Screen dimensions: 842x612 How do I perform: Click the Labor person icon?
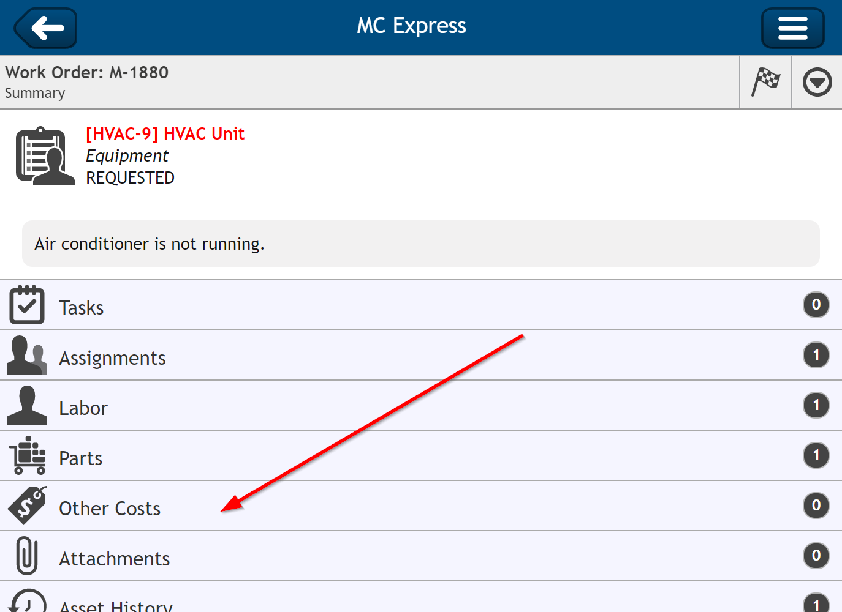click(x=26, y=405)
